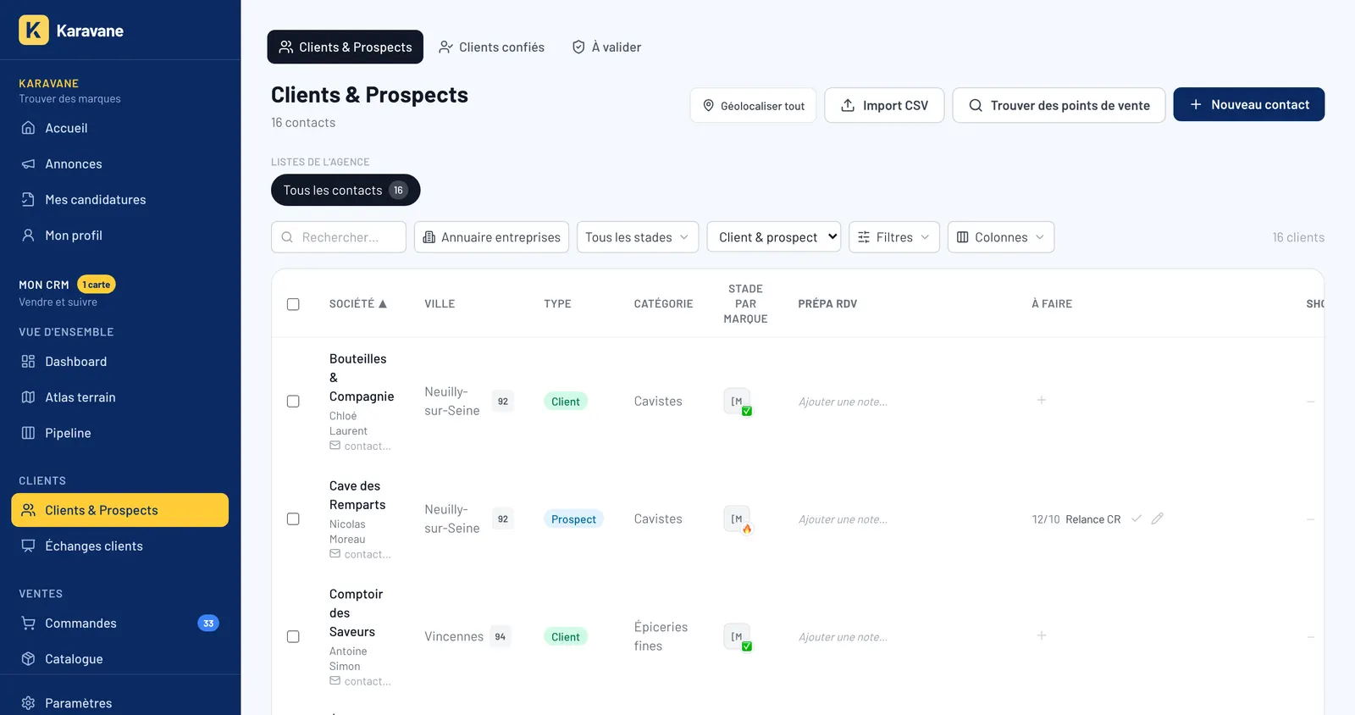Click the Atlas terrain map icon
Image resolution: width=1355 pixels, height=715 pixels.
click(x=28, y=397)
